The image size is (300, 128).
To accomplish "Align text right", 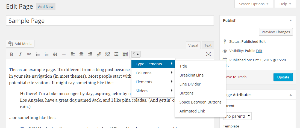I will click(90, 54).
